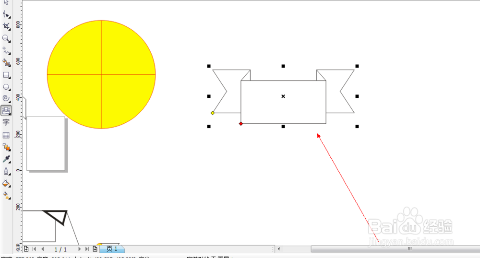Click the black triangle shape at bottom-left

coord(58,216)
